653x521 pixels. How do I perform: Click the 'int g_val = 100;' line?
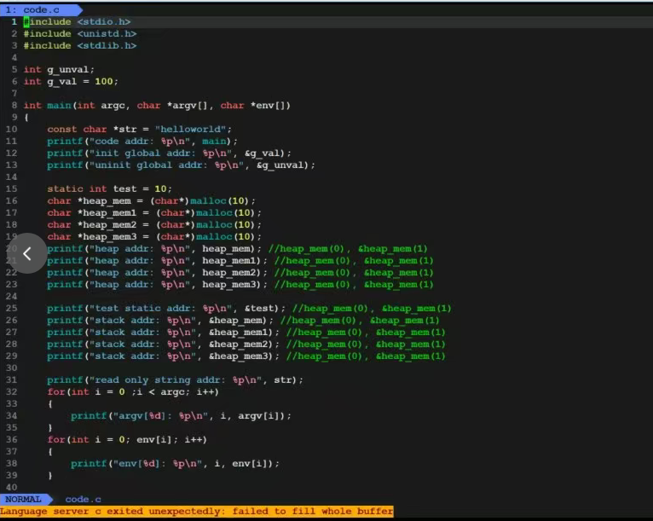pyautogui.click(x=71, y=81)
